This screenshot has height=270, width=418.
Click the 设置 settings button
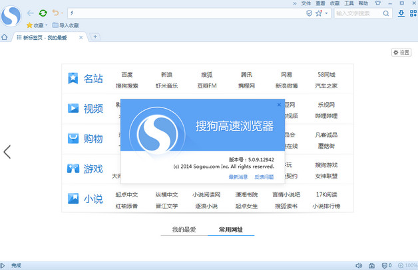pyautogui.click(x=401, y=52)
